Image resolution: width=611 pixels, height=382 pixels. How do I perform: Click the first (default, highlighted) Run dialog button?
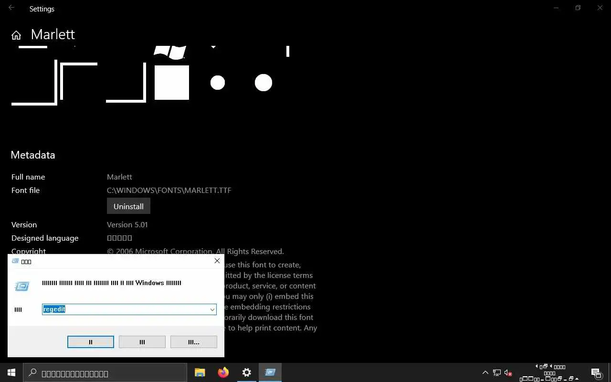[91, 342]
